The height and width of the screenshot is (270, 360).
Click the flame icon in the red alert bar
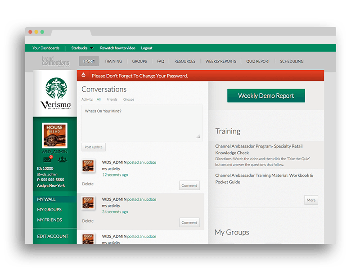tap(84, 75)
